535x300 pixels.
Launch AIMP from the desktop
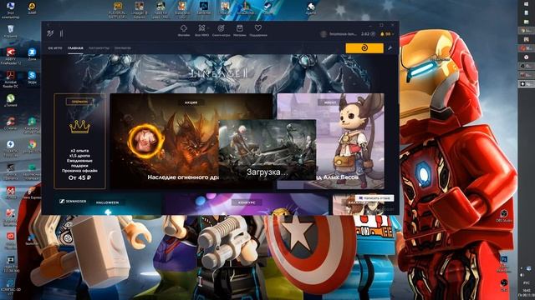point(32,8)
